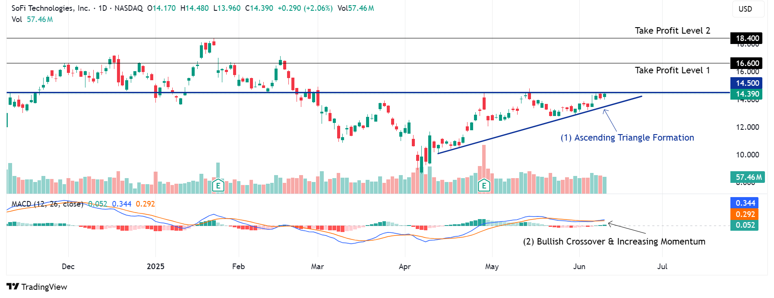Click the low price L13.960 value
Image resolution: width=774 pixels, height=298 pixels.
click(x=227, y=8)
